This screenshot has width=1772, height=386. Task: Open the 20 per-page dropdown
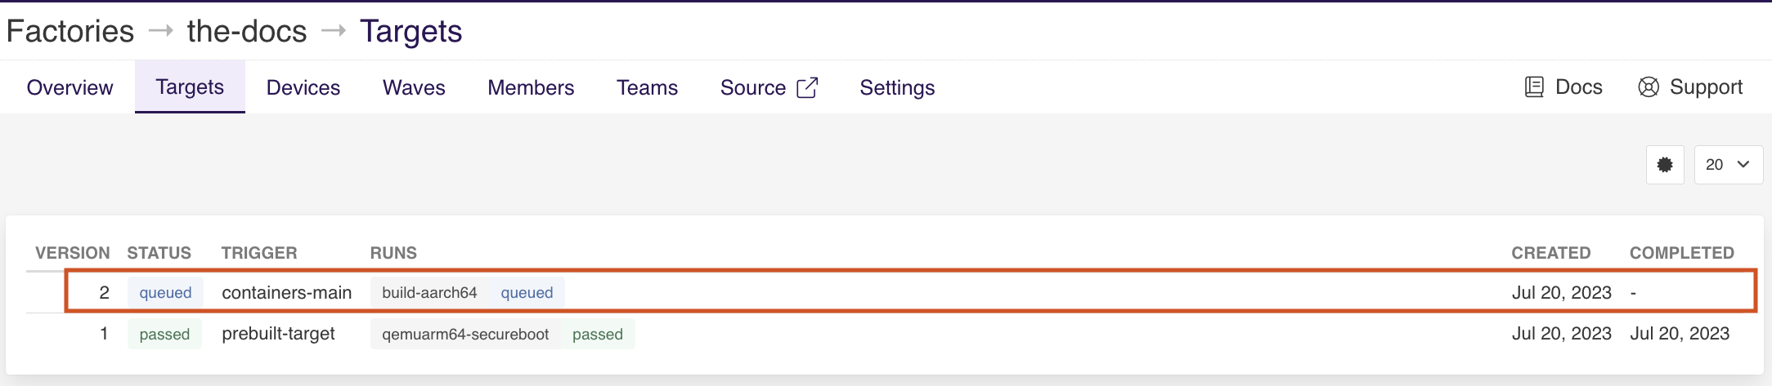pyautogui.click(x=1728, y=165)
